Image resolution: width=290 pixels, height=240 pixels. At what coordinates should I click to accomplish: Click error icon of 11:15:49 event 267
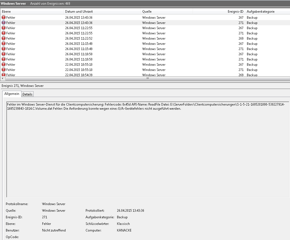click(x=4, y=43)
